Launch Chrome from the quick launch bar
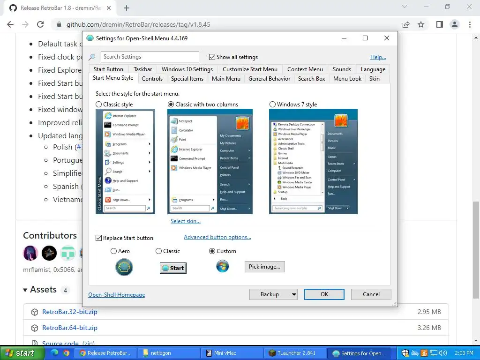The width and height of the screenshot is (480, 360). 66,353
